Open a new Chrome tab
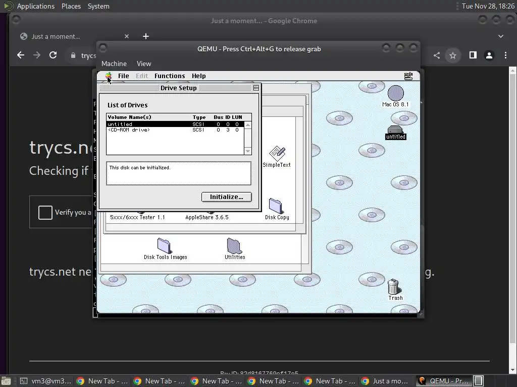This screenshot has width=517, height=387. pos(146,36)
